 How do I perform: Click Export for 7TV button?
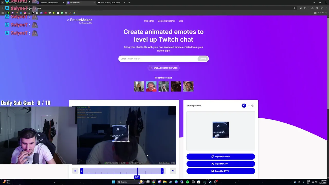click(x=221, y=164)
